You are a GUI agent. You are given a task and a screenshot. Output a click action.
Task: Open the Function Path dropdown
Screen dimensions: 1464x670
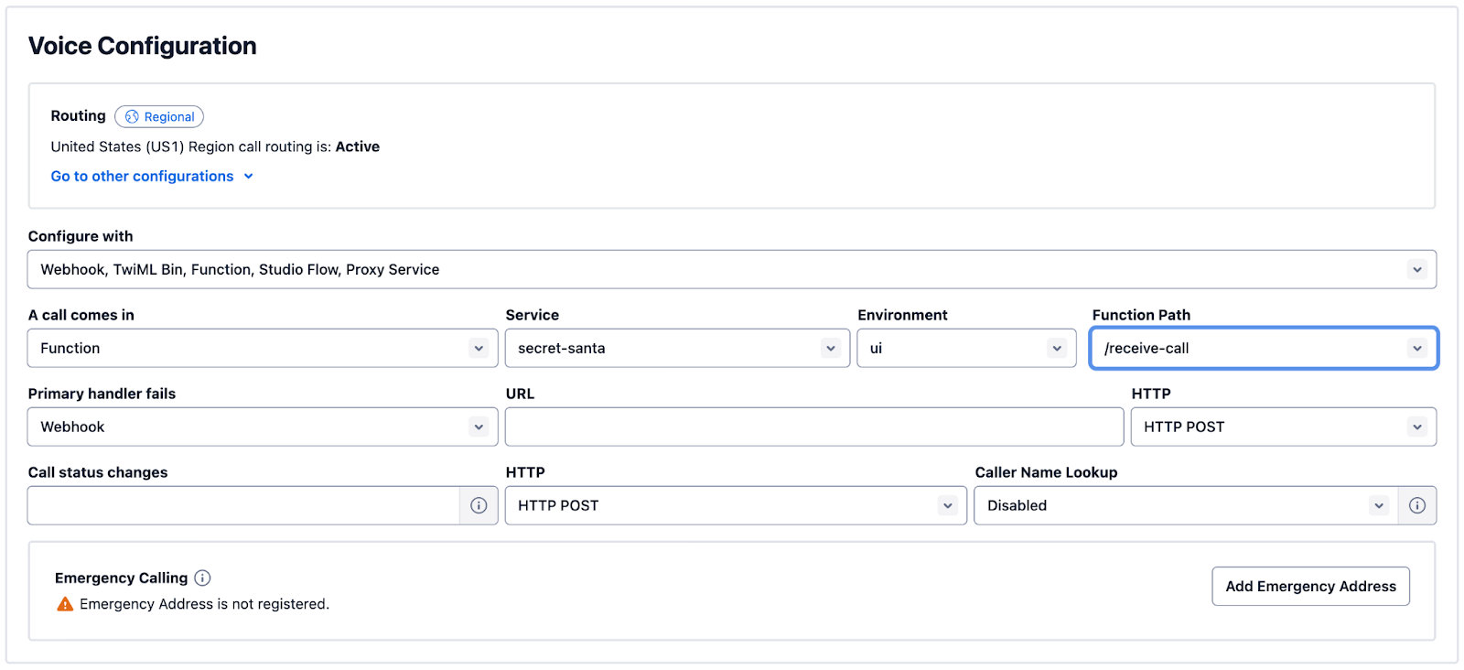pos(1264,348)
